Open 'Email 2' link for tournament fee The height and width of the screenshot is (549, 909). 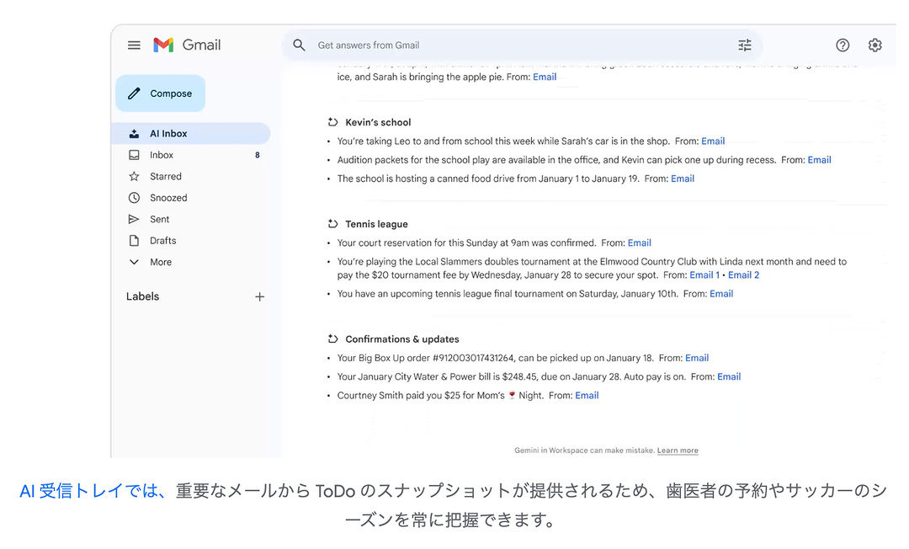point(743,275)
